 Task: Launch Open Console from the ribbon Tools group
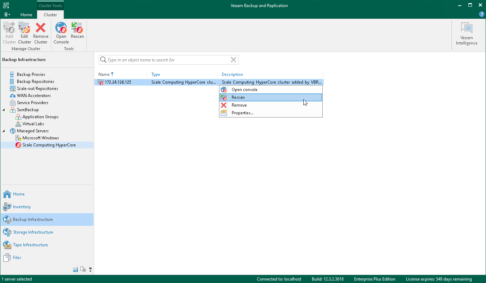[61, 33]
